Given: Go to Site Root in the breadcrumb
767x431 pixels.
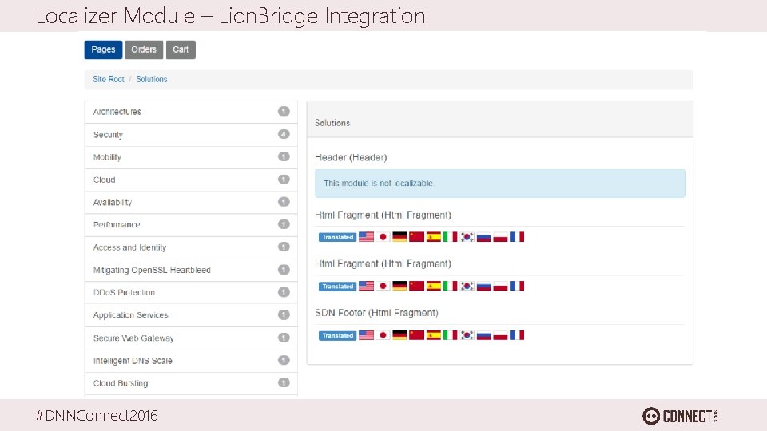Looking at the screenshot, I should point(109,79).
